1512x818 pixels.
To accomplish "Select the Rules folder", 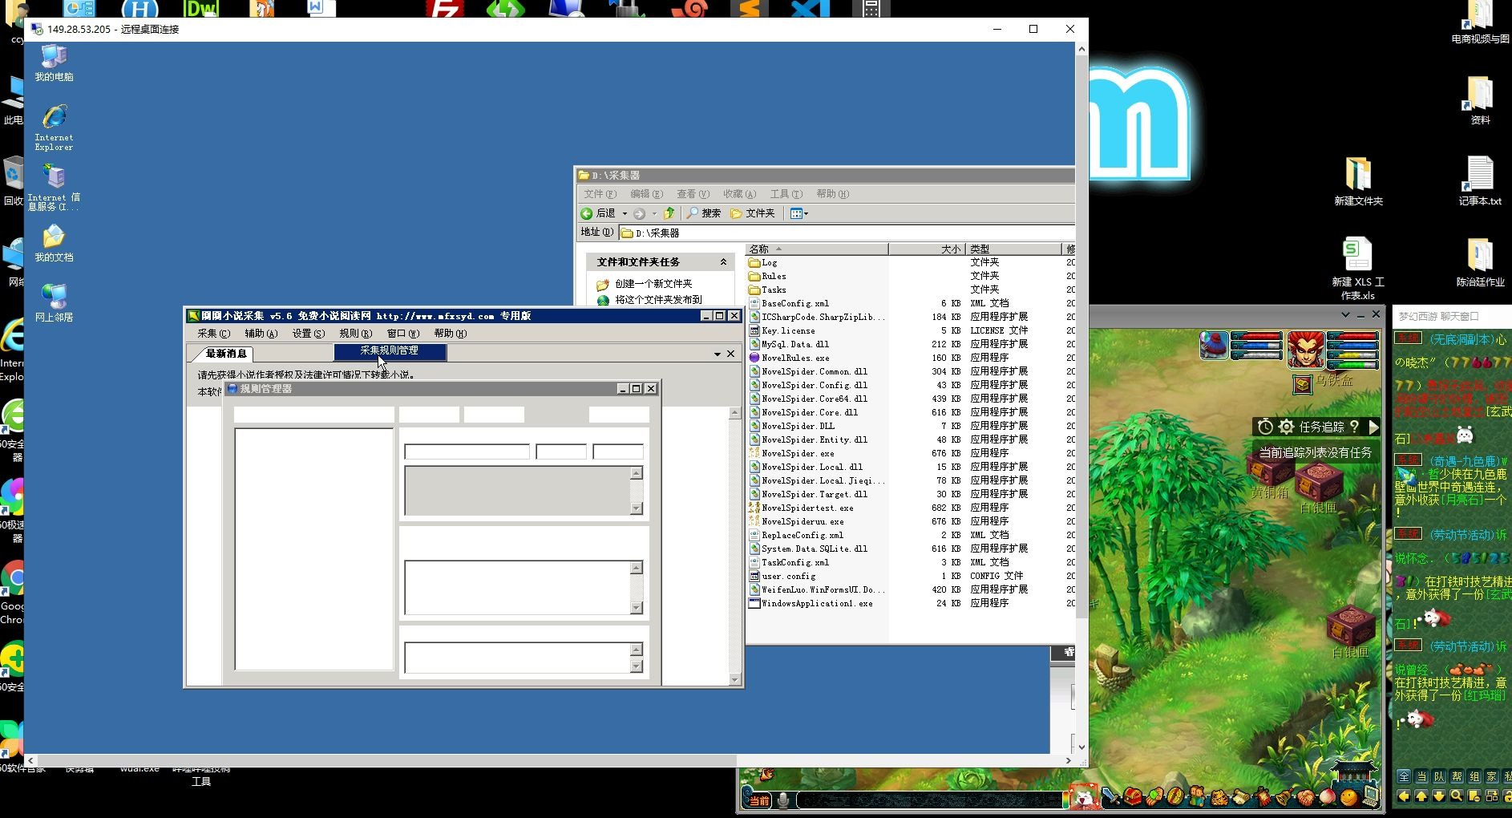I will point(767,276).
